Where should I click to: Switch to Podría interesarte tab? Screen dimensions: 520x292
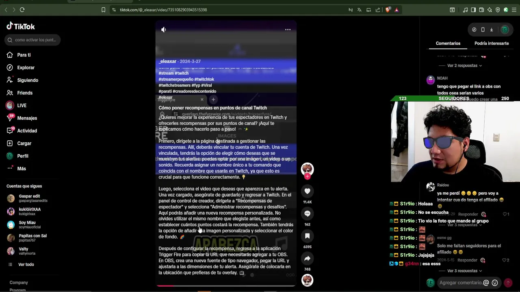pyautogui.click(x=492, y=43)
